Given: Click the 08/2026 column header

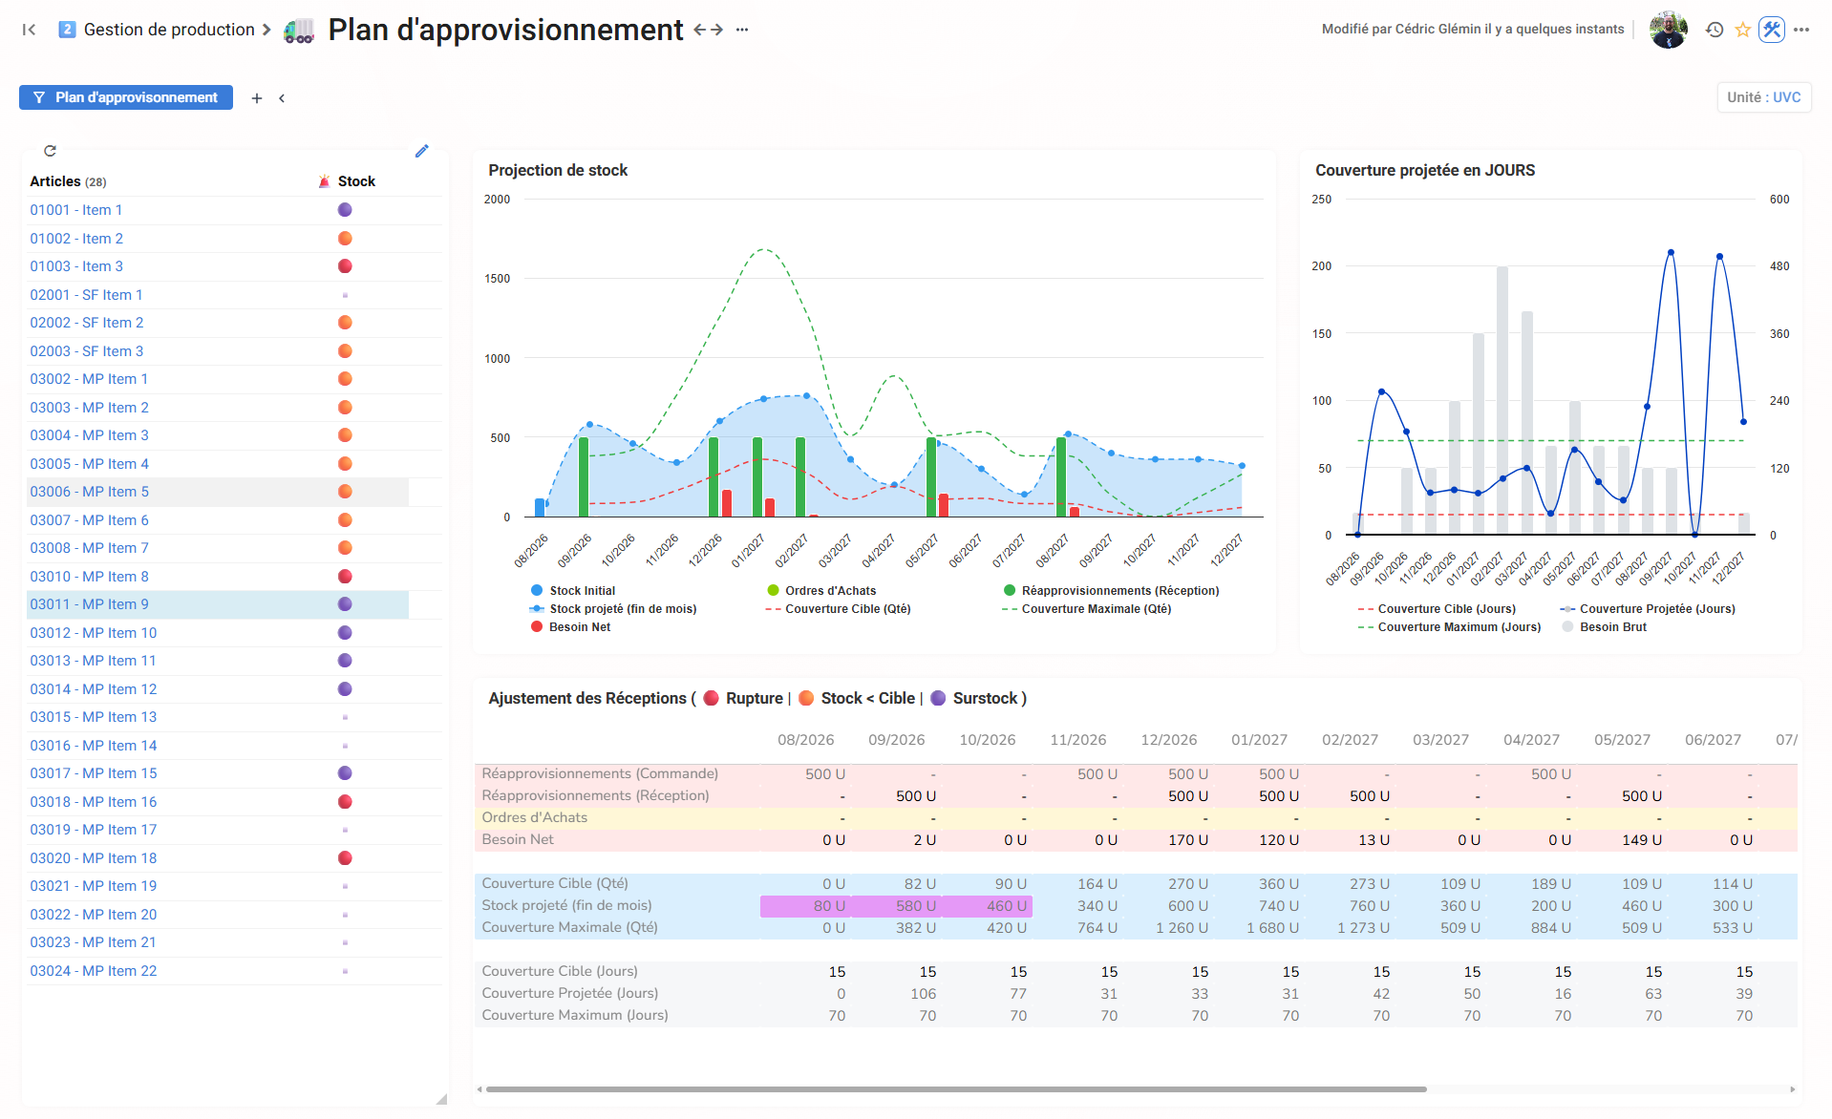Looking at the screenshot, I should point(805,740).
